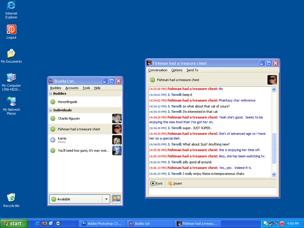The image size is (304, 228).
Task: Open the Conversation menu
Action: (158, 70)
